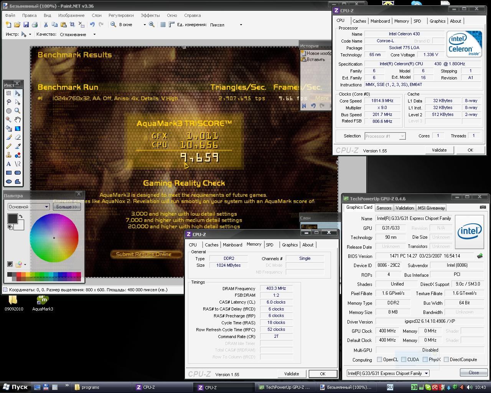
Task: Click the programs taskbar button
Action: click(102, 387)
